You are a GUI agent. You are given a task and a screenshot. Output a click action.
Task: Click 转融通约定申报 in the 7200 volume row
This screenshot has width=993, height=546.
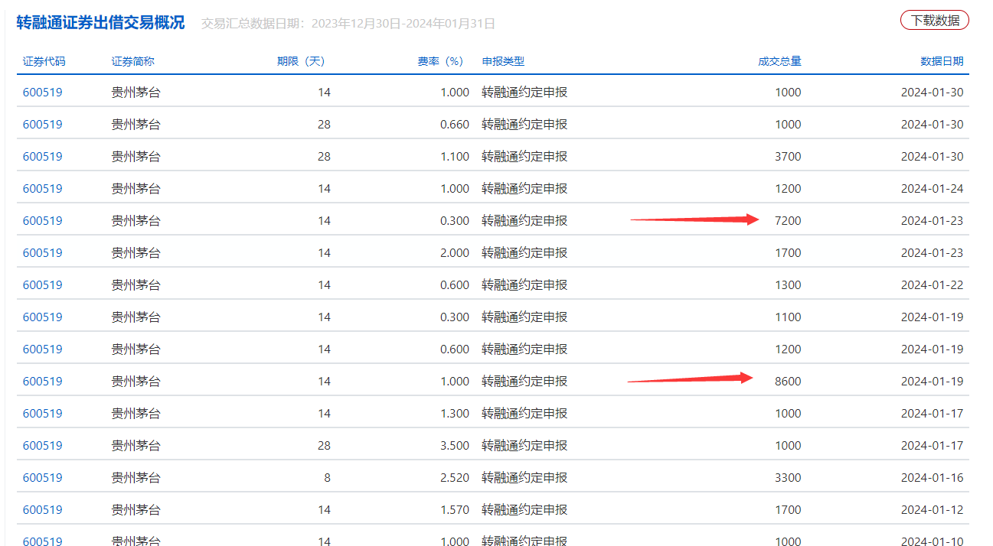(x=524, y=221)
